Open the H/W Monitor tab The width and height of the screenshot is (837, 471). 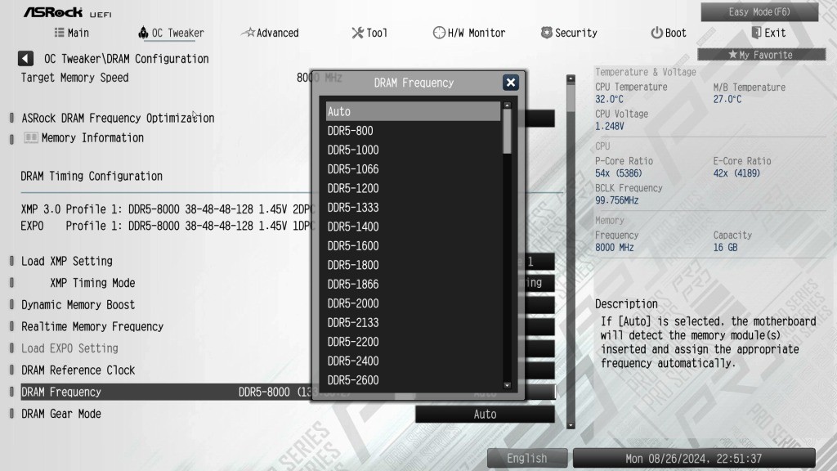pyautogui.click(x=469, y=33)
